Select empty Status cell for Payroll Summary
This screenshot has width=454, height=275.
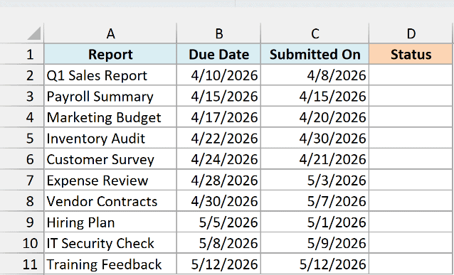(x=411, y=96)
